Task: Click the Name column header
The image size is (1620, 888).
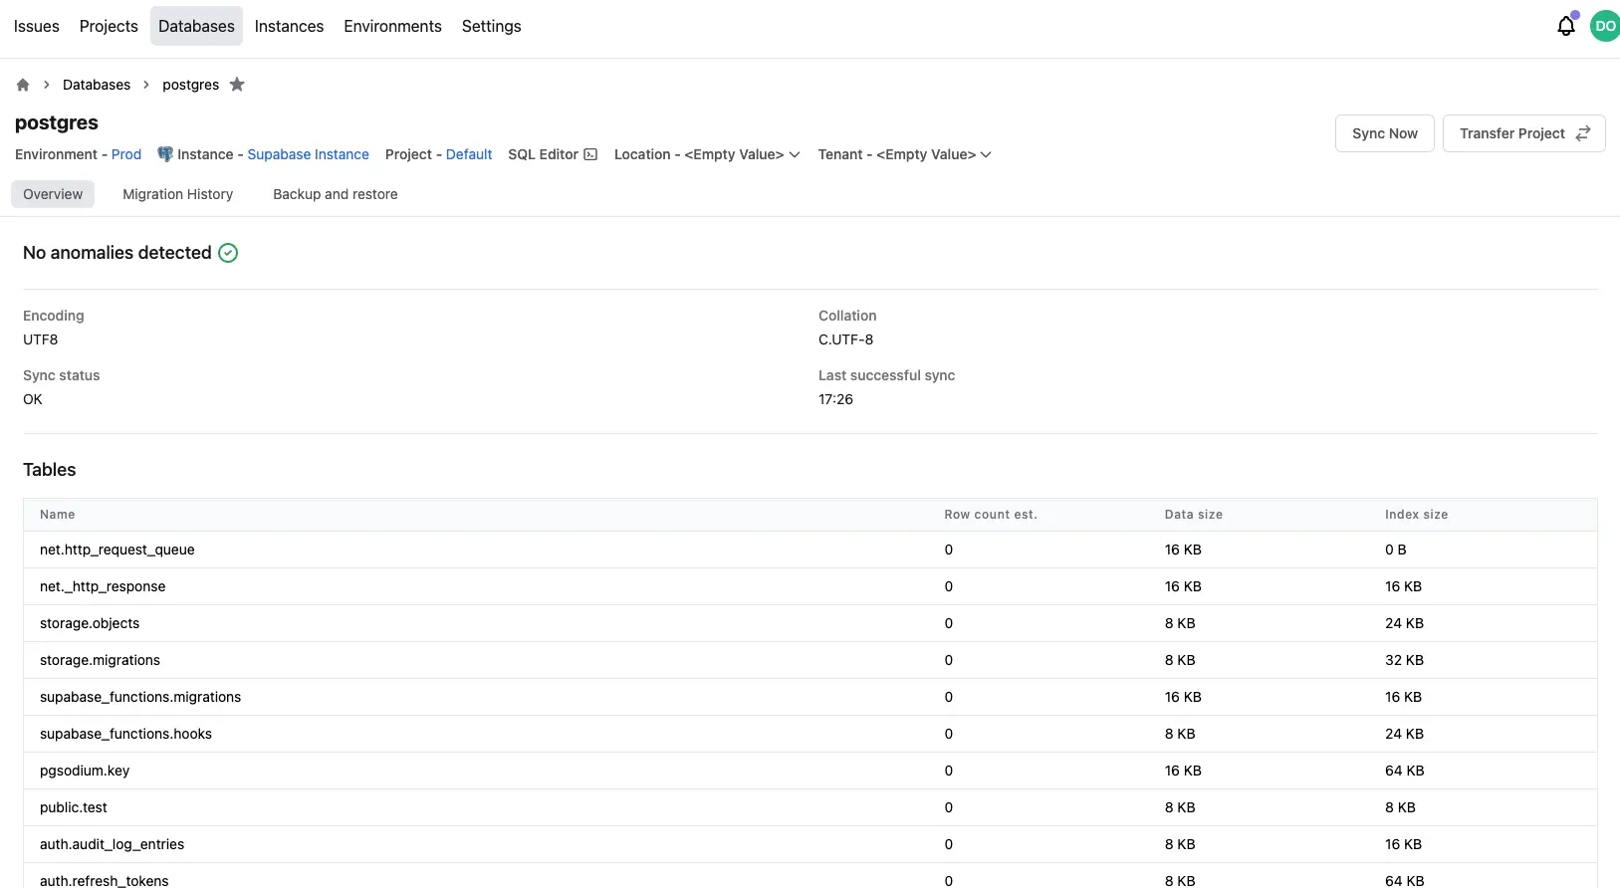Action: click(58, 515)
